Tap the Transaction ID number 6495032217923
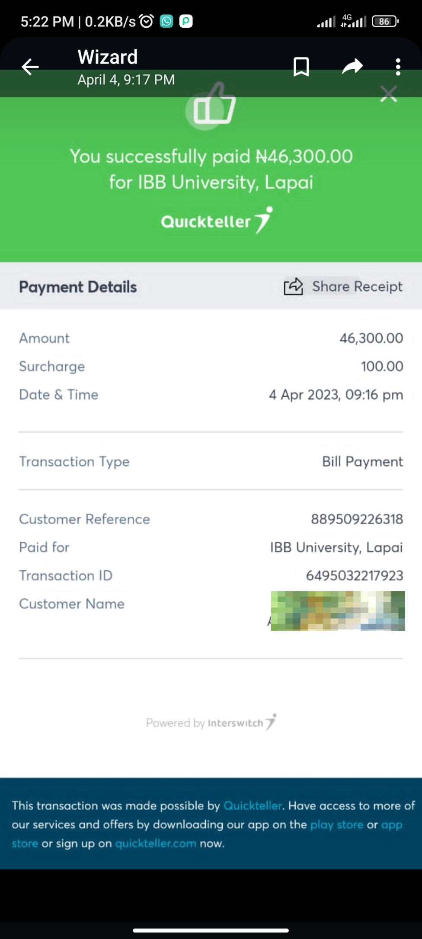This screenshot has height=939, width=422. (x=355, y=576)
